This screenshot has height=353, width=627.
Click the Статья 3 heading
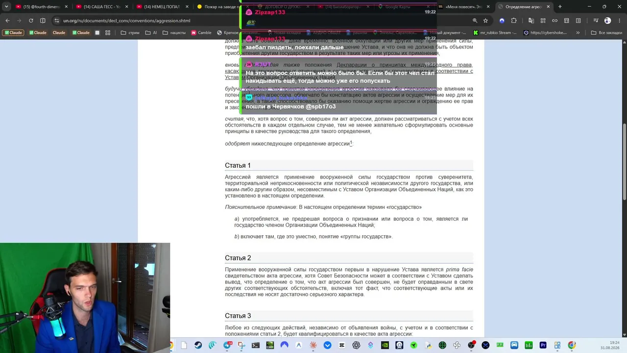click(238, 316)
